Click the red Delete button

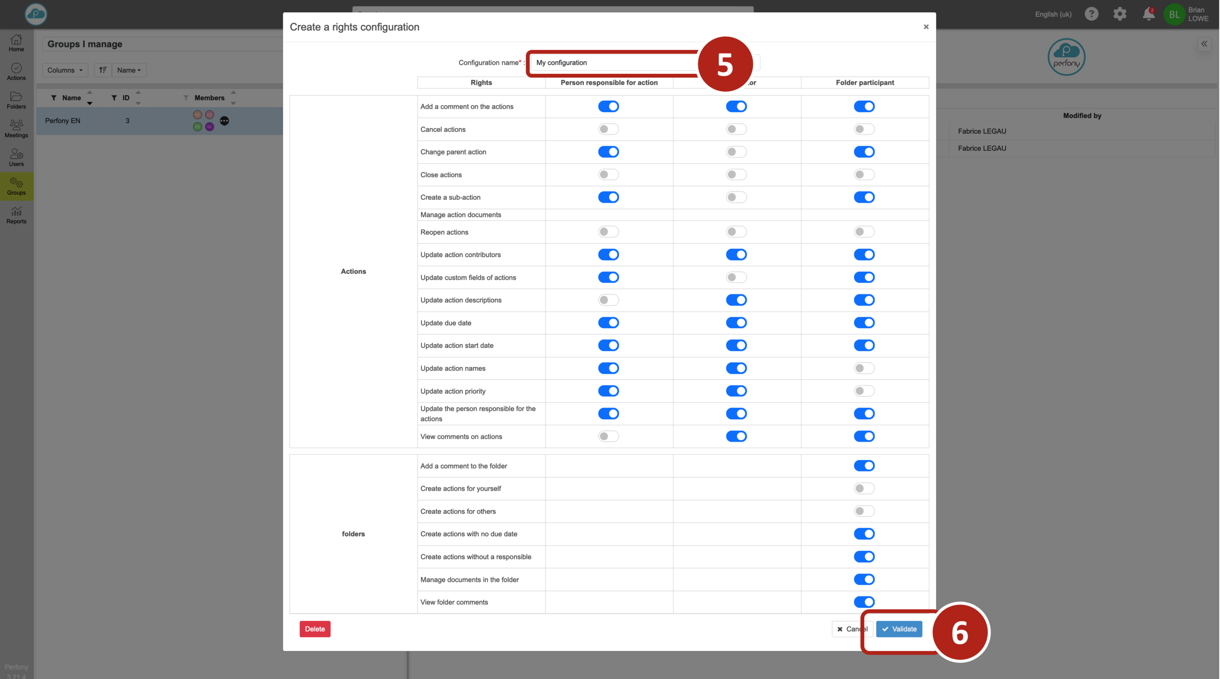314,629
